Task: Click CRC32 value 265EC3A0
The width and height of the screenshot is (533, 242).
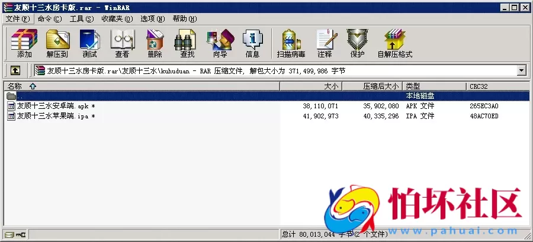Action: pos(484,107)
